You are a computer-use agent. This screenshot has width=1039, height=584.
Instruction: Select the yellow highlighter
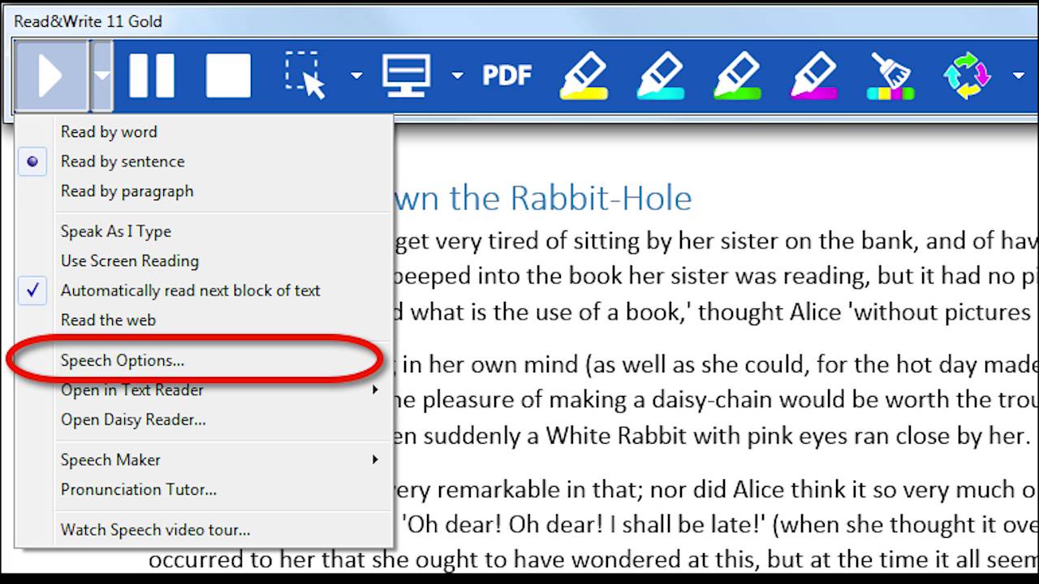click(x=584, y=75)
